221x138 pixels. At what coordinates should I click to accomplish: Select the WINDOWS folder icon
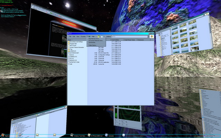point(69,51)
